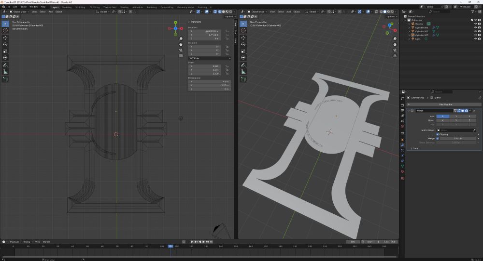483x261 pixels.
Task: Open the Modifiers wrench properties tab
Action: tap(402, 145)
